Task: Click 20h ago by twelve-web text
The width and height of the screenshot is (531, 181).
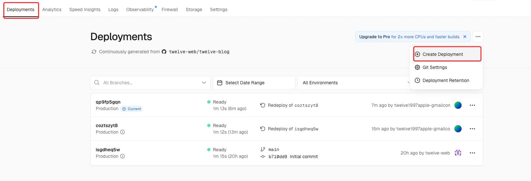Action: [x=425, y=153]
